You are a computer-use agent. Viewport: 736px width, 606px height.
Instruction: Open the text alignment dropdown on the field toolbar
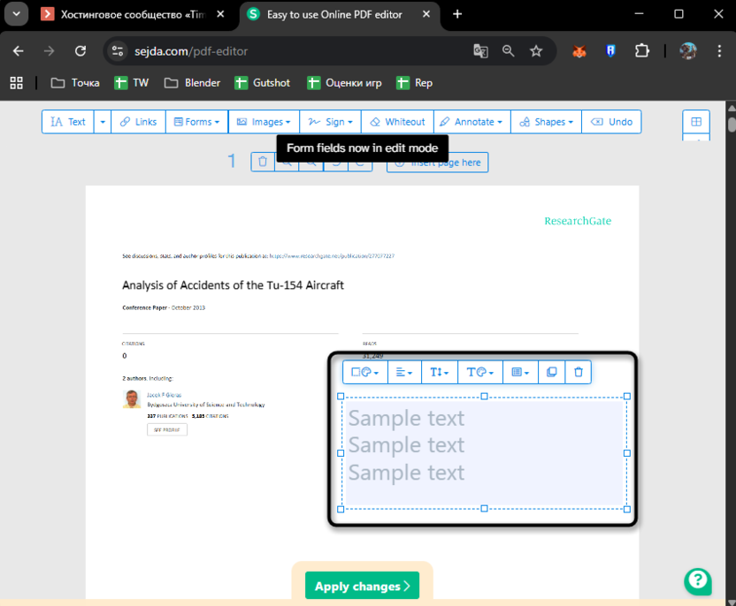click(x=404, y=372)
